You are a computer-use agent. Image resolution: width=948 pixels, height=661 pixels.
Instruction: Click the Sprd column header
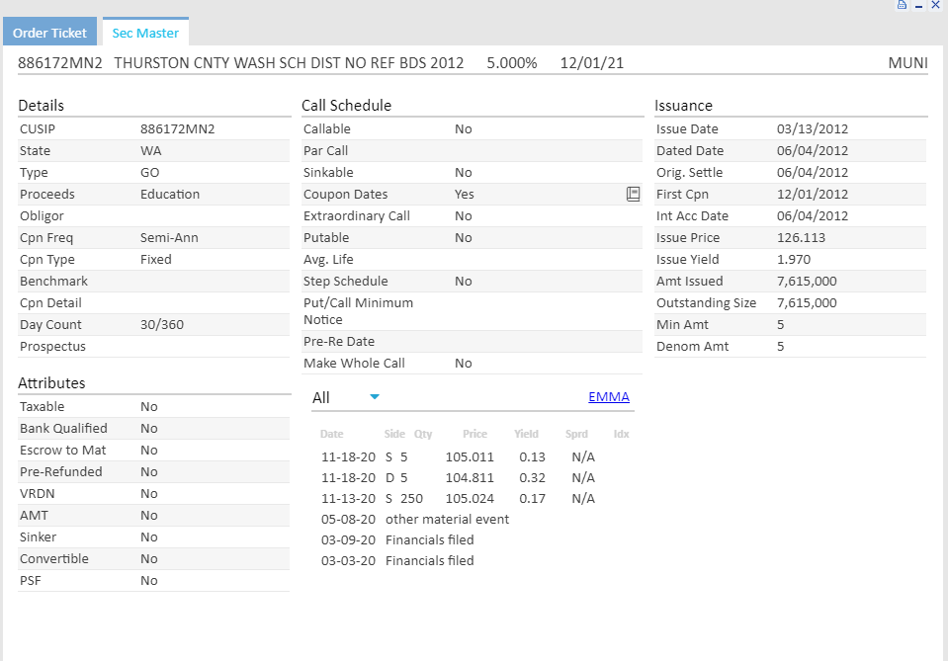[x=576, y=434]
